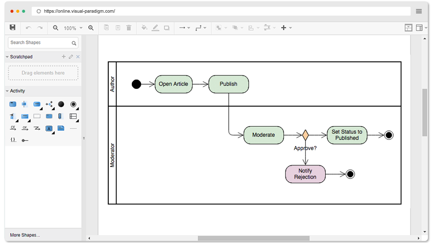Select the Control Flow (CF) connector
This screenshot has width=433, height=243.
(13, 128)
